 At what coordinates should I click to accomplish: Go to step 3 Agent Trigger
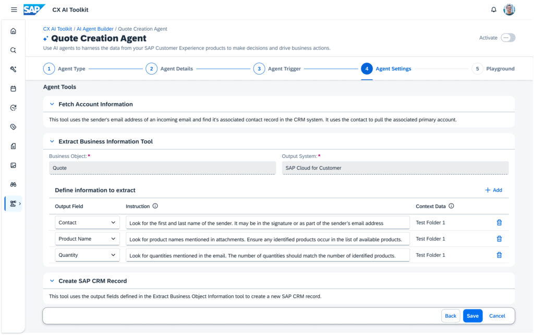pyautogui.click(x=277, y=69)
